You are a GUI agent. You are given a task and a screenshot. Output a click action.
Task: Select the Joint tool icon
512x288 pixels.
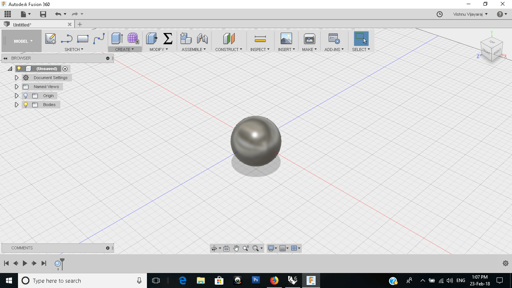coord(202,39)
